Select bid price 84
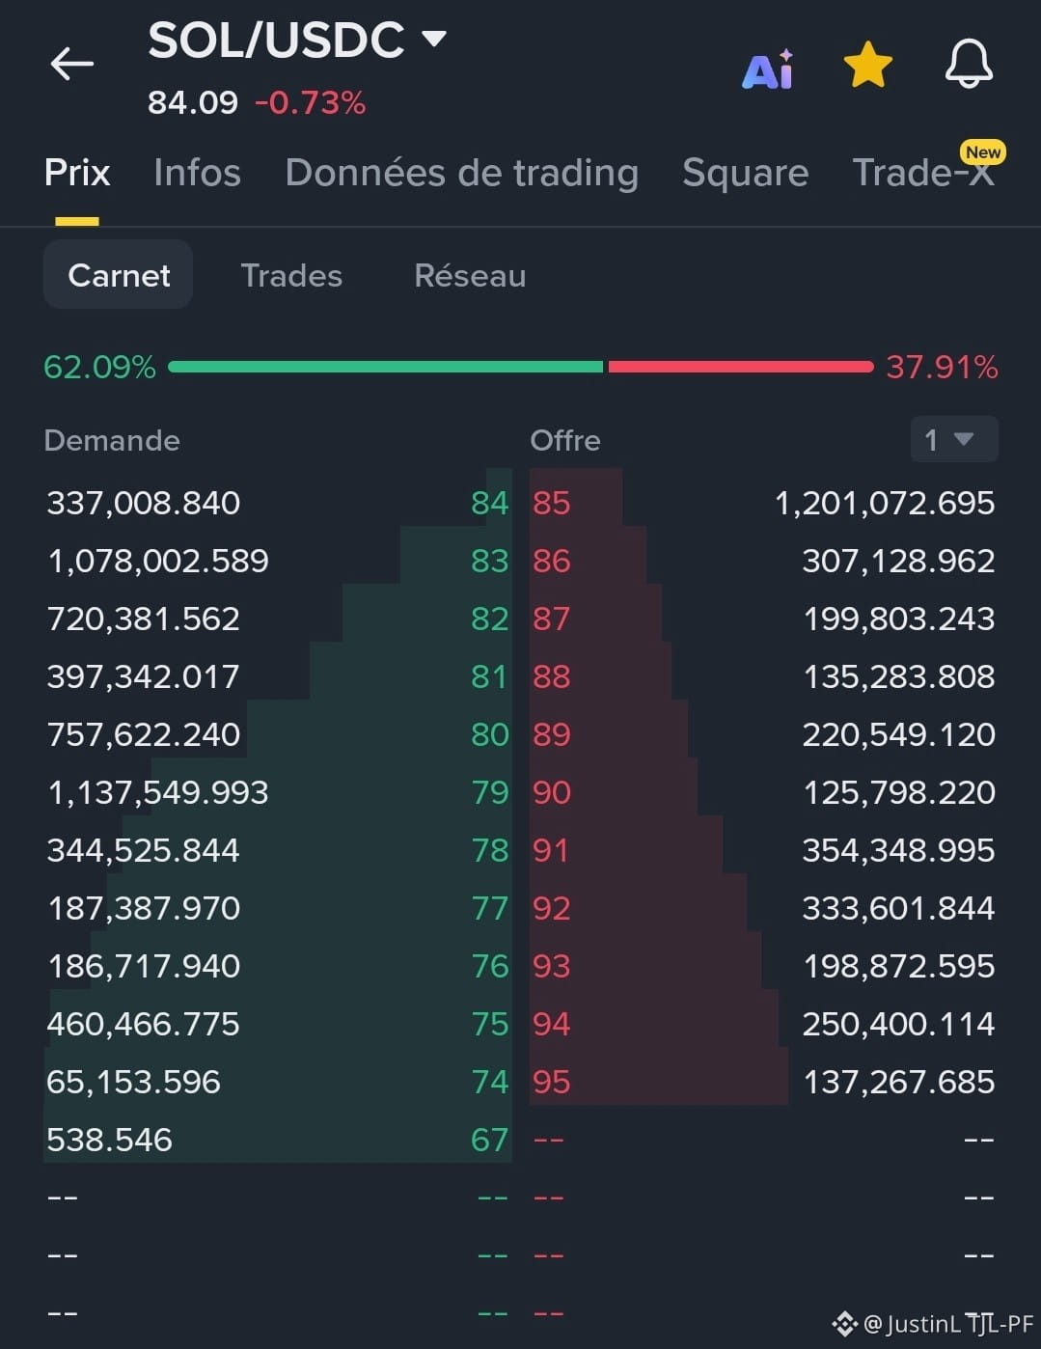 click(x=489, y=503)
